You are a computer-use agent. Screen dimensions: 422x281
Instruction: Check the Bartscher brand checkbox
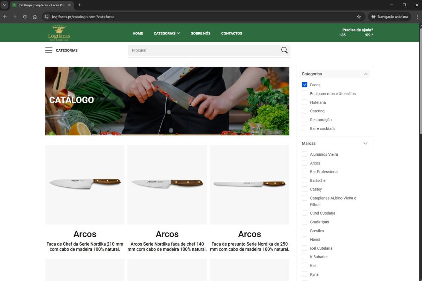pyautogui.click(x=305, y=180)
